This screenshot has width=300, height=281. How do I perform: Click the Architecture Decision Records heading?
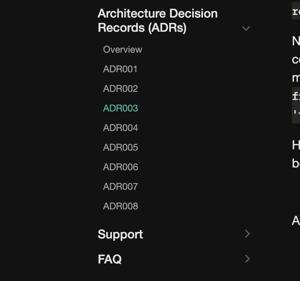click(x=157, y=20)
